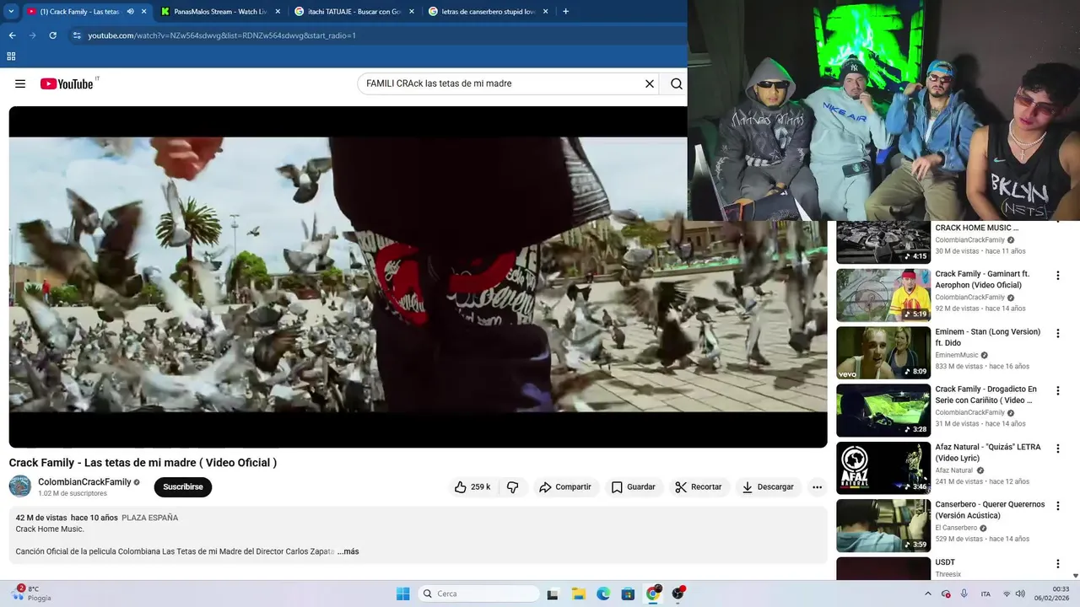Switch to the itachi TATUAJE search tab
Image resolution: width=1080 pixels, height=607 pixels.
pos(354,12)
